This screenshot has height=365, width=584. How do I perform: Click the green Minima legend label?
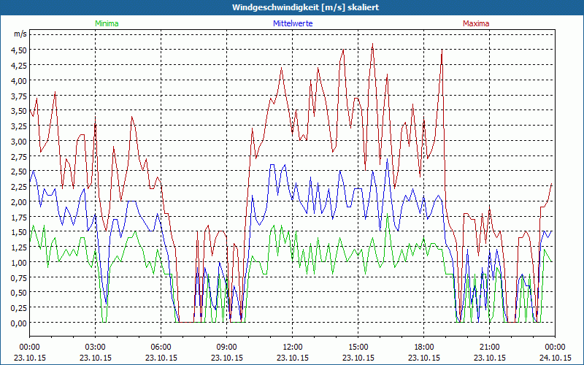click(107, 23)
